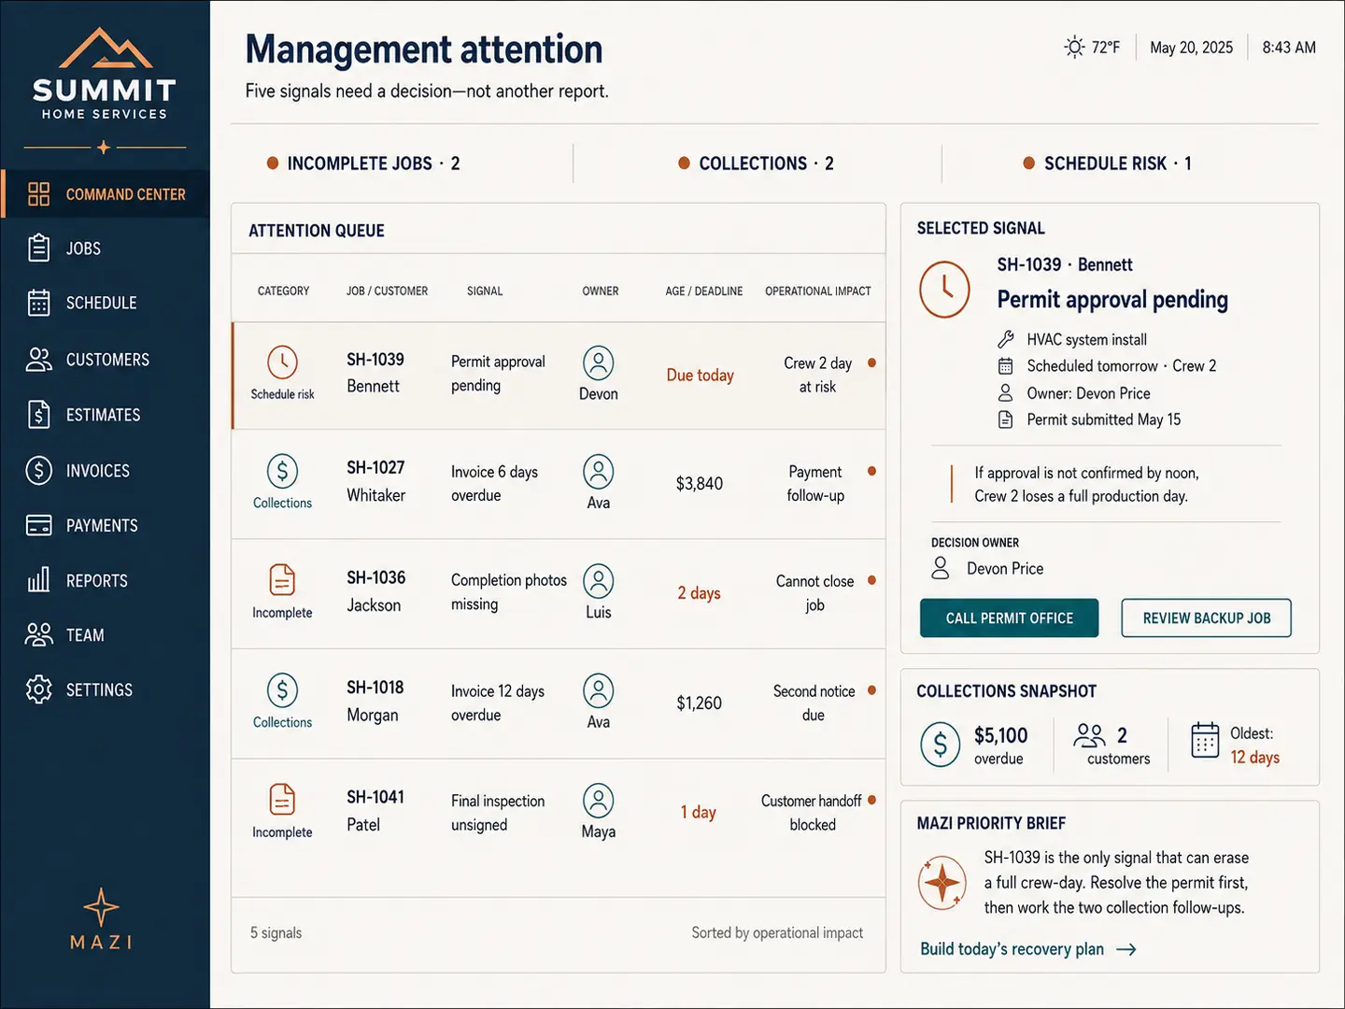Viewport: 1345px width, 1009px height.
Task: Click Incomplete icon in Jackson row
Action: [282, 580]
